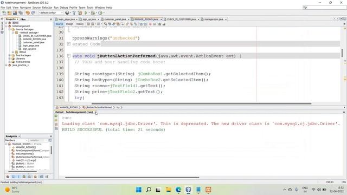The height and width of the screenshot is (195, 347).
Task: Click the Navigator vertical scrollbar
Action: pyautogui.click(x=52, y=150)
